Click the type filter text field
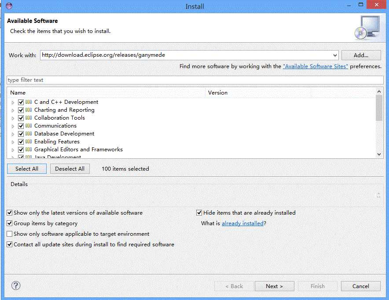The image size is (389, 300). point(195,80)
